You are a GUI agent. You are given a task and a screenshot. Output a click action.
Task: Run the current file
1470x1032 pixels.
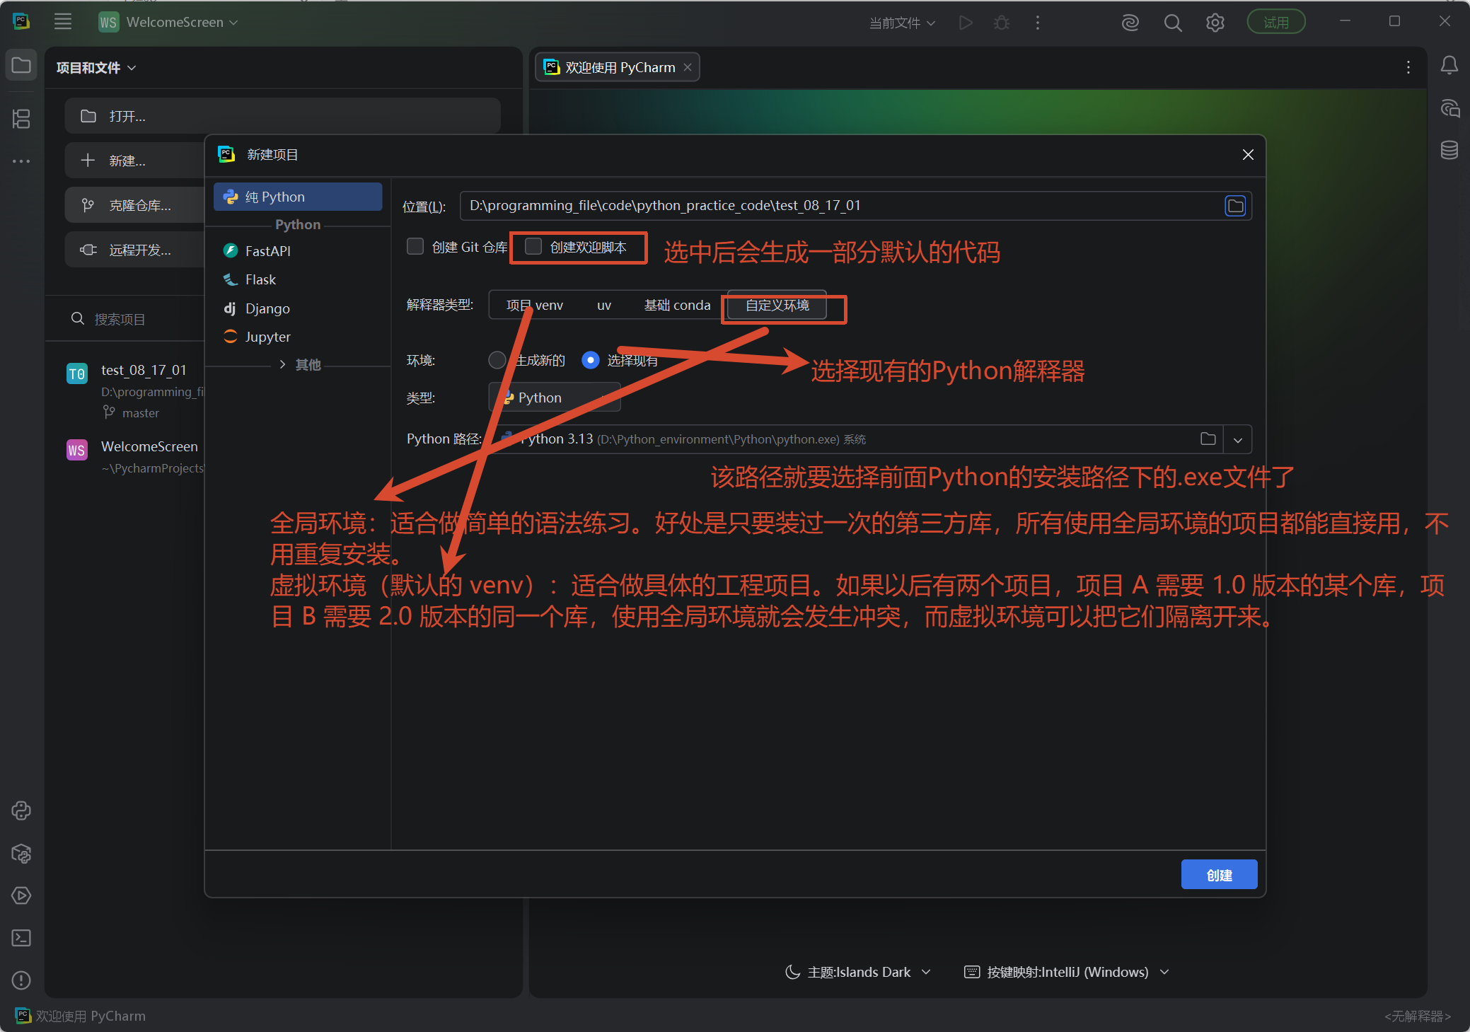click(x=966, y=23)
